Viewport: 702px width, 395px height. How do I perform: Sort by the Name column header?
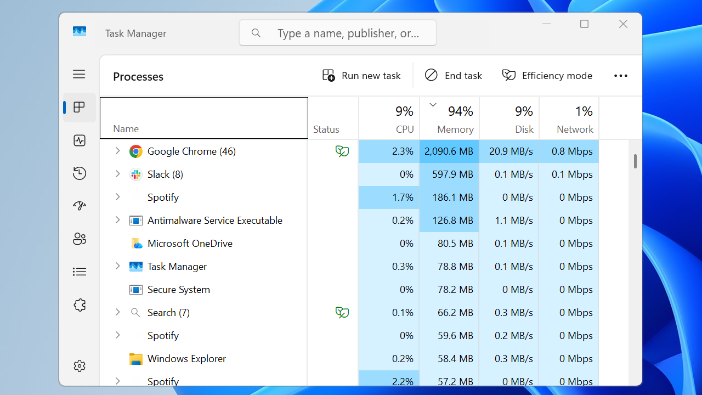(x=204, y=118)
